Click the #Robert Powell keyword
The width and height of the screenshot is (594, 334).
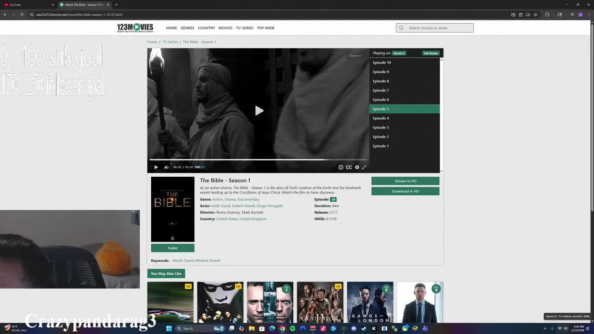point(207,261)
